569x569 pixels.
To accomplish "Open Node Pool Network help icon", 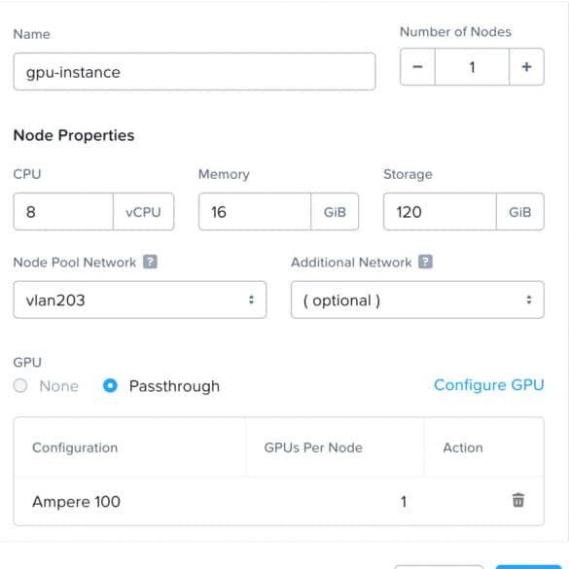I will pos(150,262).
